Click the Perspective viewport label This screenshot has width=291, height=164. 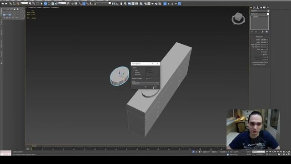coord(32,7)
